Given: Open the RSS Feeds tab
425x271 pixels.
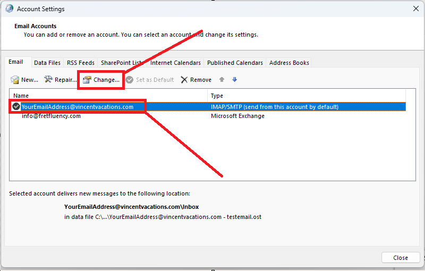Looking at the screenshot, I should [81, 63].
